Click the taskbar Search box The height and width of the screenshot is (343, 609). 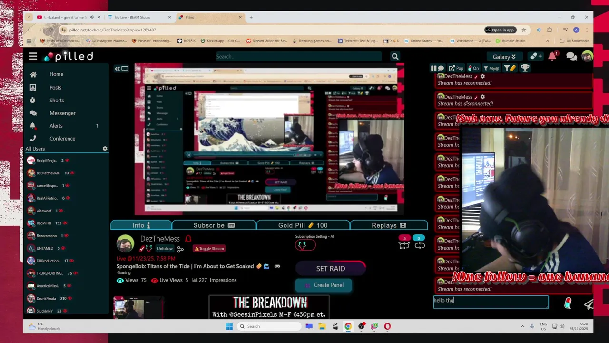(x=268, y=326)
